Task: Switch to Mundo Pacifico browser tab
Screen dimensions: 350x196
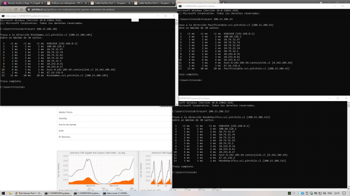Action: tap(24, 3)
